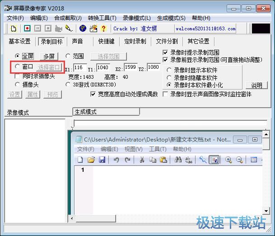The image size is (275, 236).
Task: Open the 文件(F) menu of recorder
Action: [15, 18]
